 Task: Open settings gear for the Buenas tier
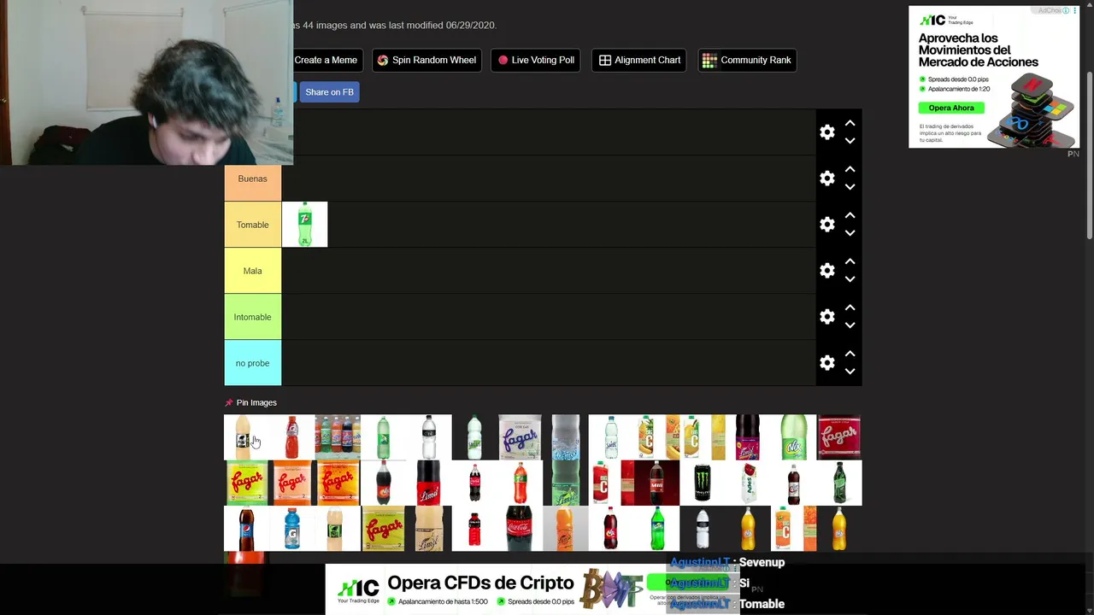point(826,179)
